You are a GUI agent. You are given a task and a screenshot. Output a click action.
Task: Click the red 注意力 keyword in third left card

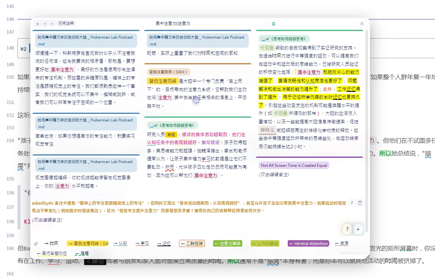[62, 186]
